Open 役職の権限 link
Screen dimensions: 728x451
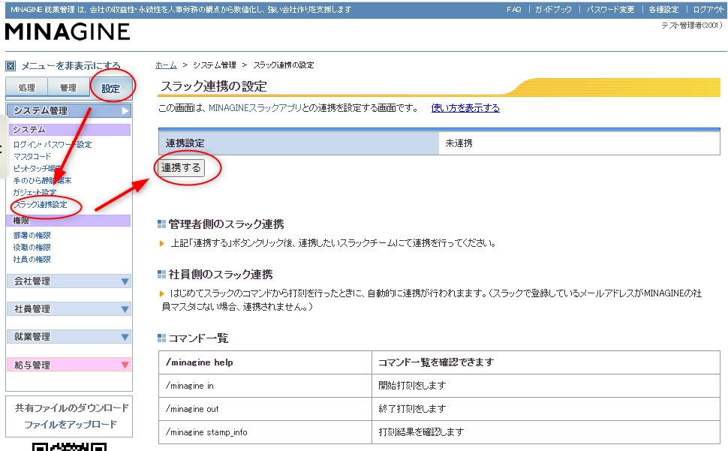pos(32,248)
